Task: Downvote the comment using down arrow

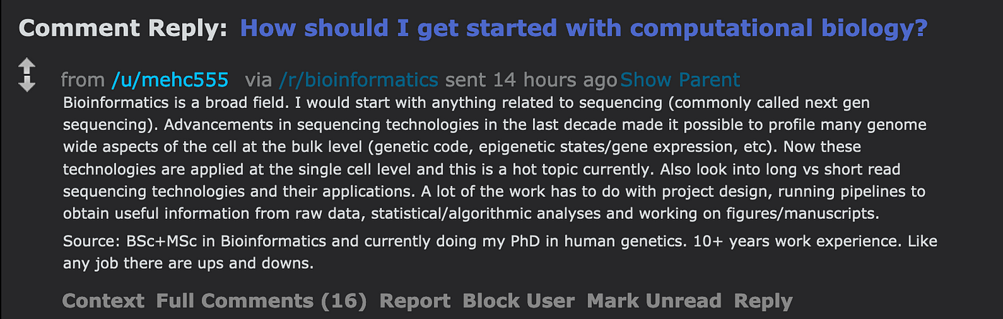Action: click(x=27, y=84)
